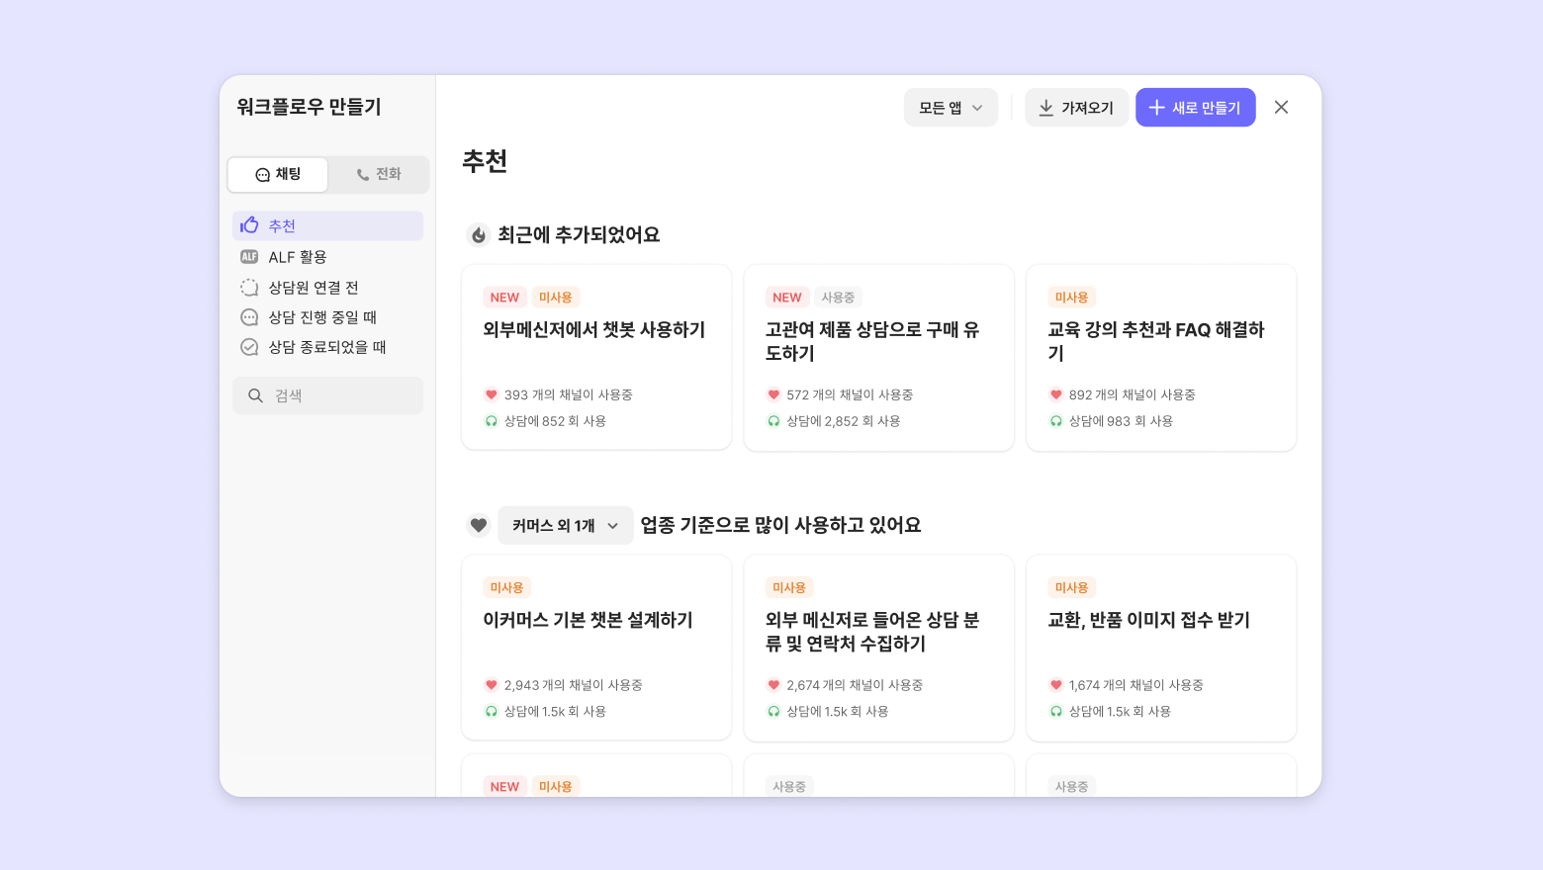Open the 고관여 제품 상담으로 구매 유도하기 card
Image resolution: width=1543 pixels, height=870 pixels.
pyautogui.click(x=878, y=357)
